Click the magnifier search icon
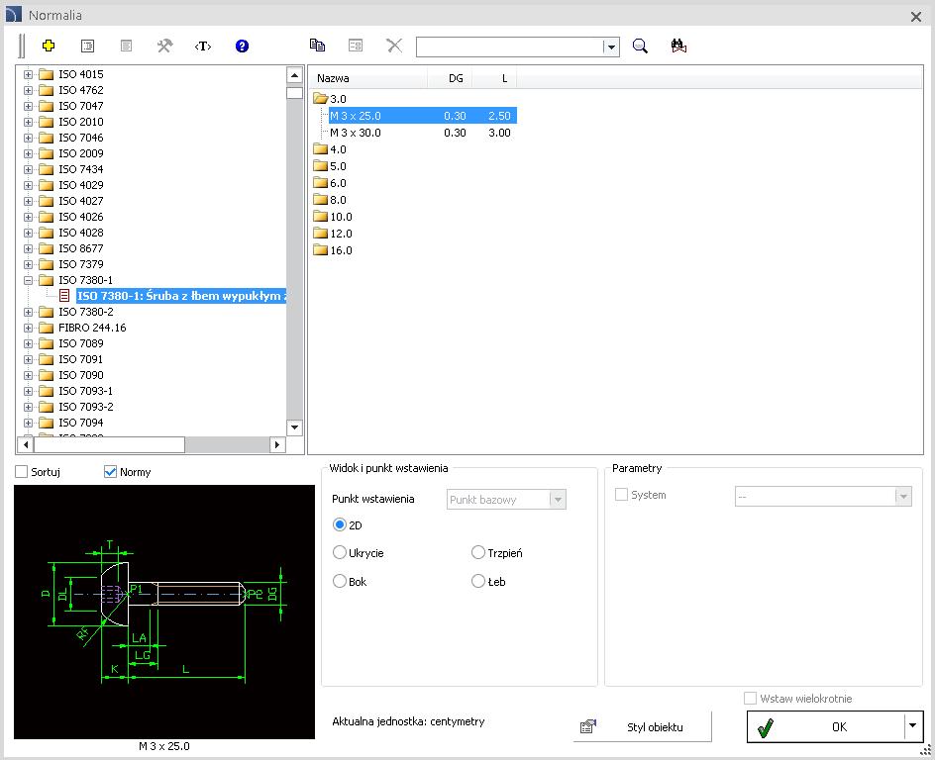Screen dimensions: 935x760 [640, 46]
